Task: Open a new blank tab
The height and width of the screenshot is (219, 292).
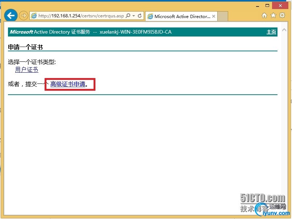Action: tap(223, 16)
